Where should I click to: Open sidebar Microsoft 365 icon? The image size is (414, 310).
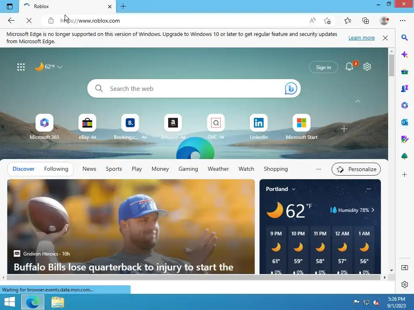click(x=404, y=105)
